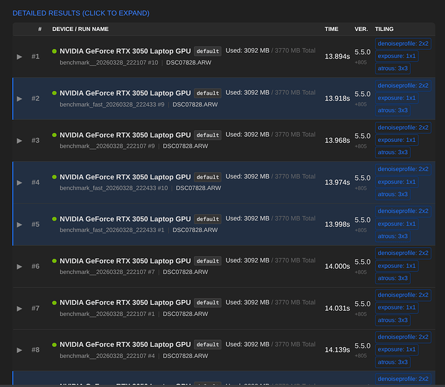Screen dimensions: 445x387
Task: Click the DEVICE / RUN NAME header
Action: (81, 29)
